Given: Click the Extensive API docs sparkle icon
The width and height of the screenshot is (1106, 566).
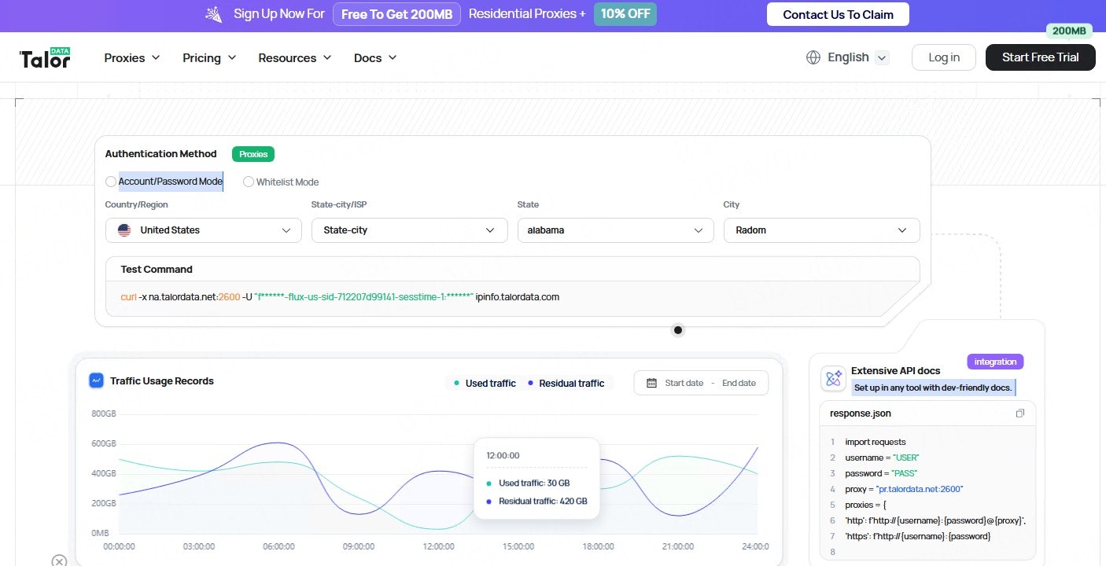Looking at the screenshot, I should coord(833,379).
